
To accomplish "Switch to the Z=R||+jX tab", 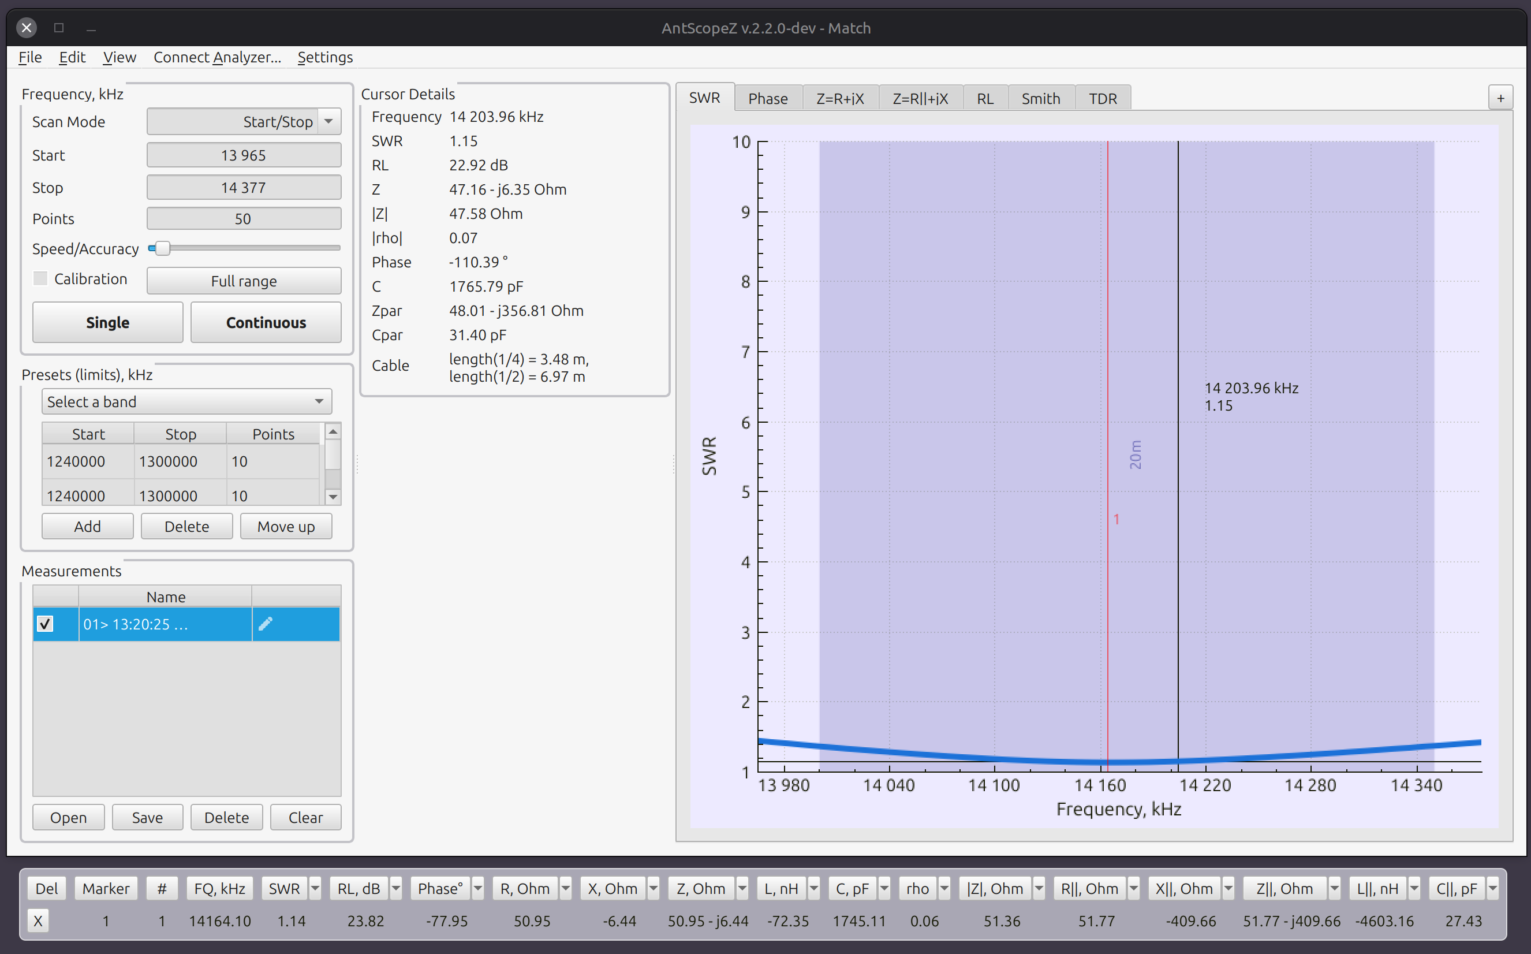I will [921, 98].
